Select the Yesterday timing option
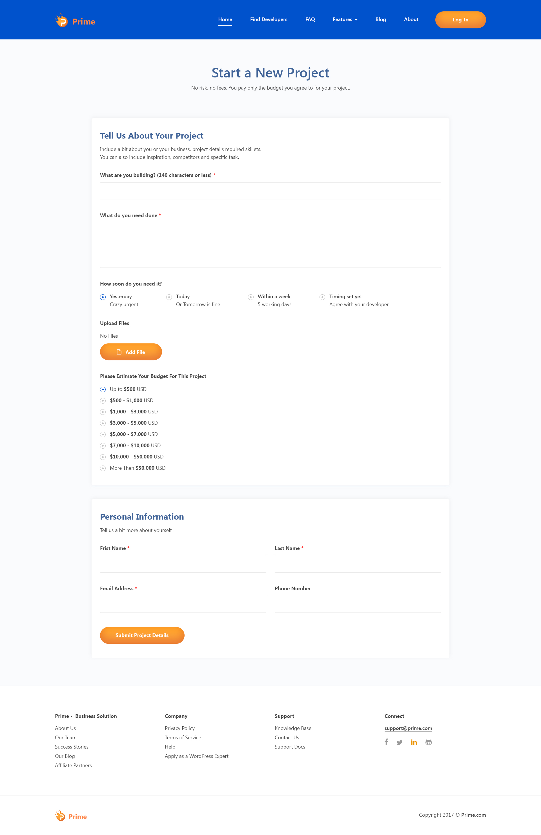 pyautogui.click(x=103, y=297)
